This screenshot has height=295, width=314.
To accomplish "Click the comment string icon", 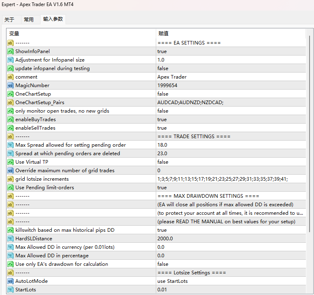I will [11, 77].
